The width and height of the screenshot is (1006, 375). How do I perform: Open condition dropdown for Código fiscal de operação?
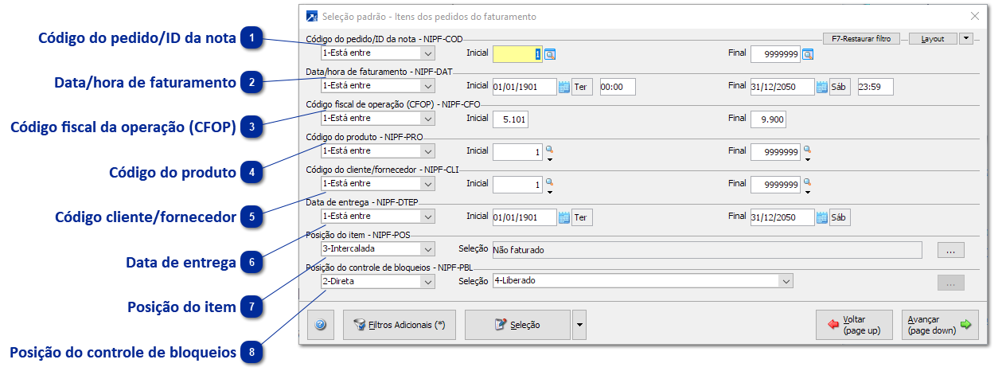point(427,118)
